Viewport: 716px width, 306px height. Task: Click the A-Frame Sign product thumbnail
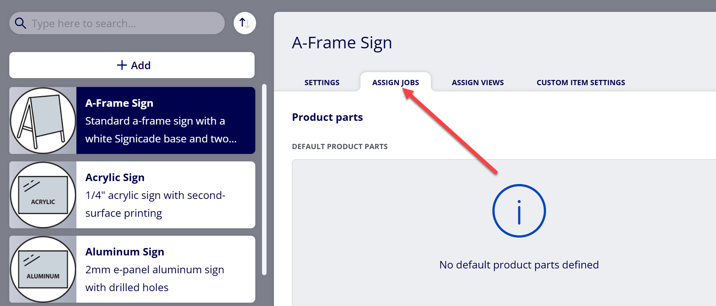(x=43, y=120)
